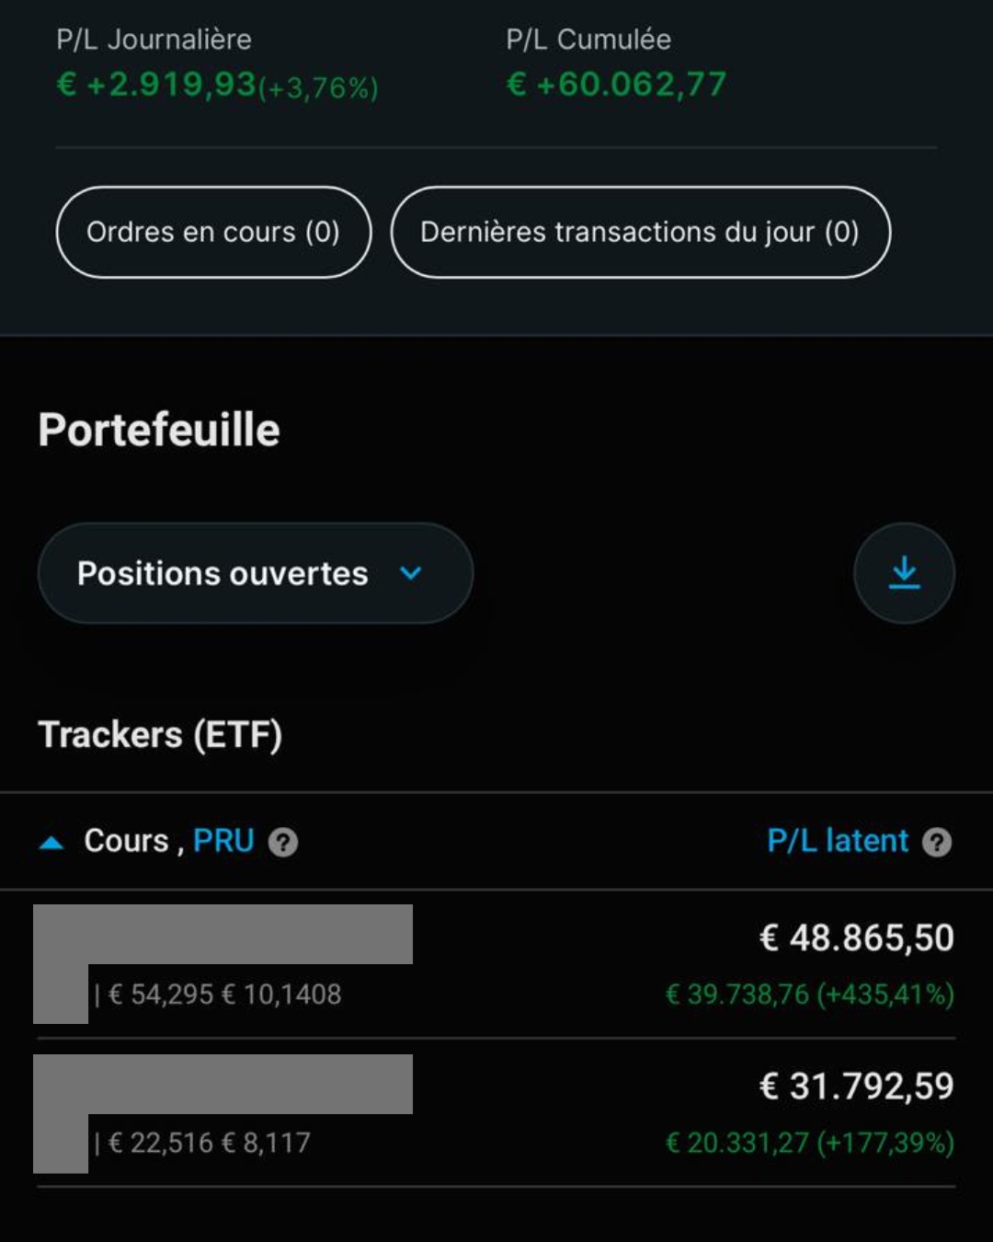This screenshot has height=1242, width=993.
Task: Open Dernières transactions du jour (0)
Action: tap(640, 232)
